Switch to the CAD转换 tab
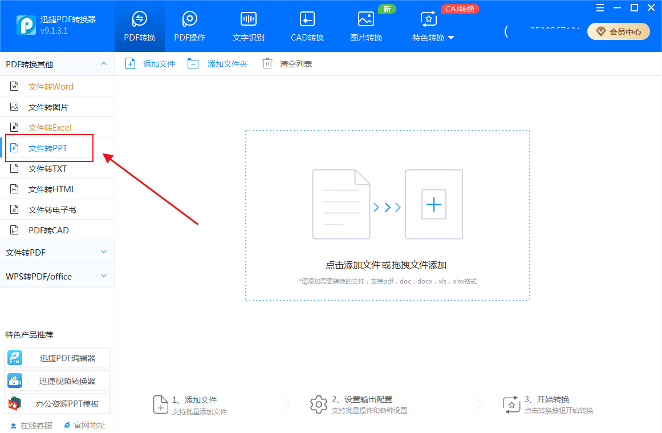 coord(307,26)
